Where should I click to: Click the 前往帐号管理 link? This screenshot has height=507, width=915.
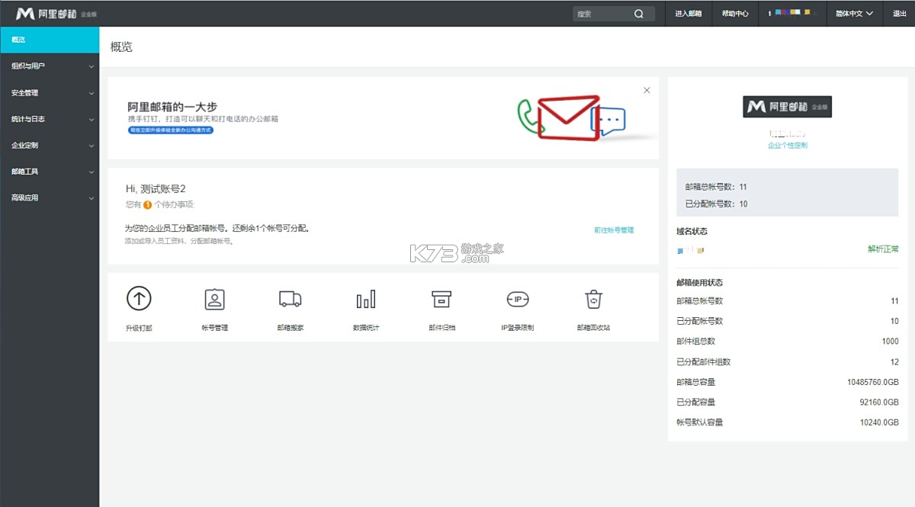614,229
